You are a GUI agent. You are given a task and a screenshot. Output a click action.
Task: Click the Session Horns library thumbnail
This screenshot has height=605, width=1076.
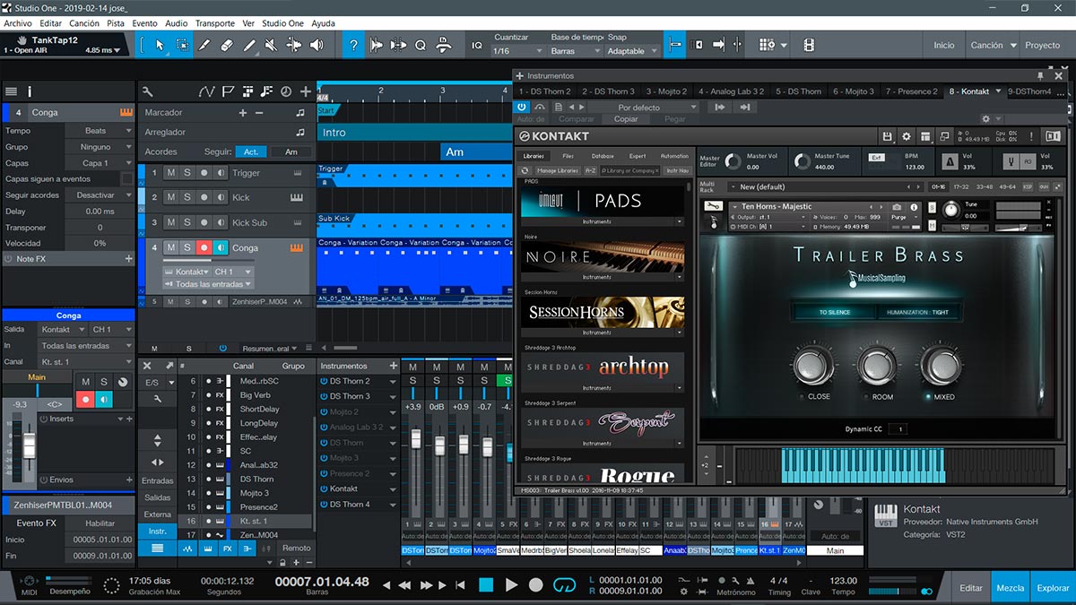point(603,312)
